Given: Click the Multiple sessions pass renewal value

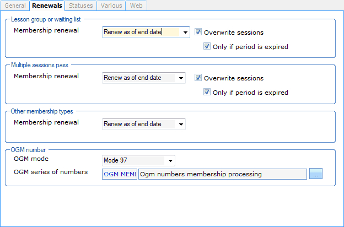Looking at the screenshot, I should 139,78.
